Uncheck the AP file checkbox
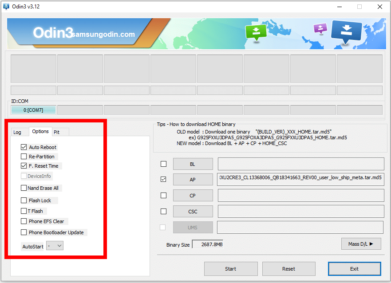Screen dimensions: 391x283 click(x=164, y=179)
